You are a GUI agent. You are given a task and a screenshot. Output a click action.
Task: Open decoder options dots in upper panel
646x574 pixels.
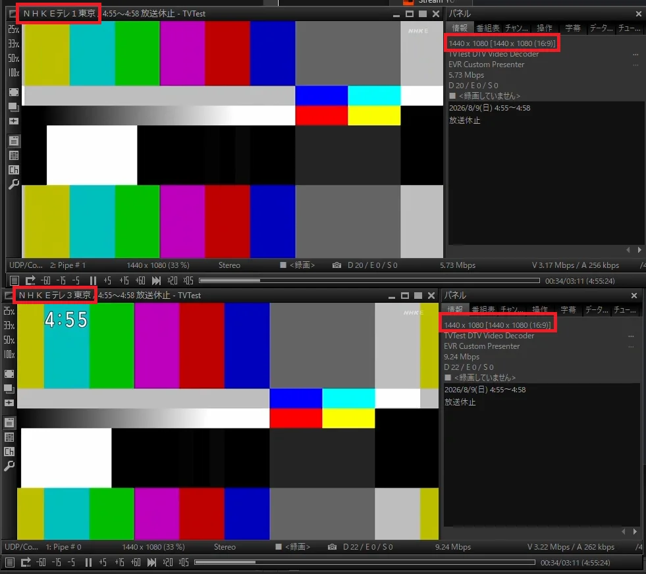[635, 55]
